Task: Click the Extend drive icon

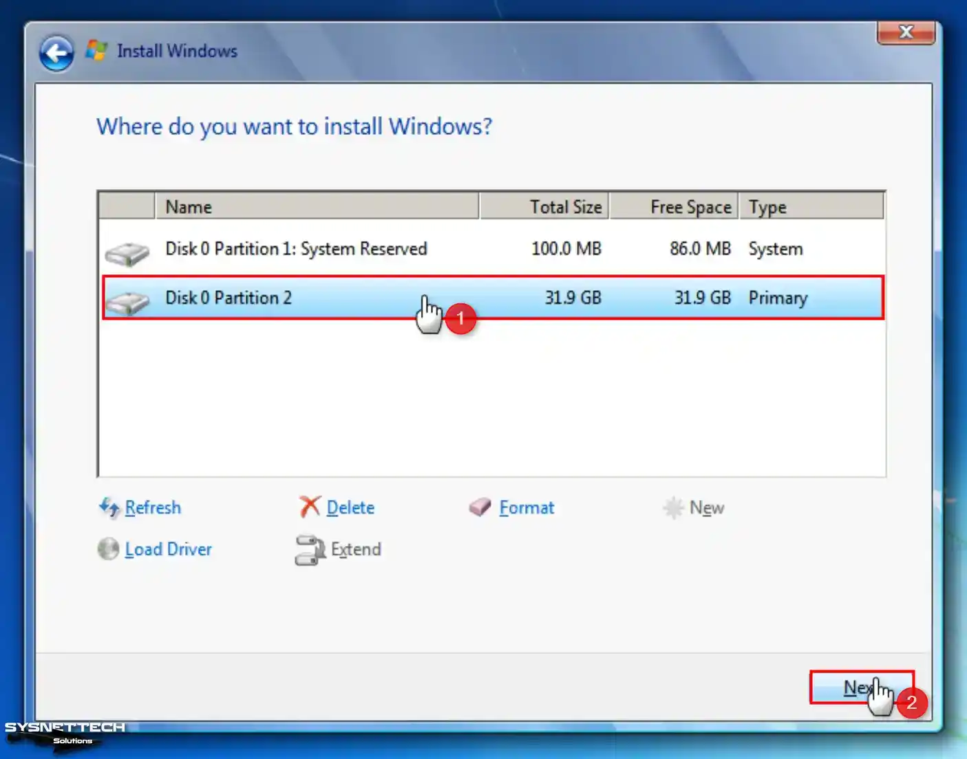Action: (x=310, y=550)
